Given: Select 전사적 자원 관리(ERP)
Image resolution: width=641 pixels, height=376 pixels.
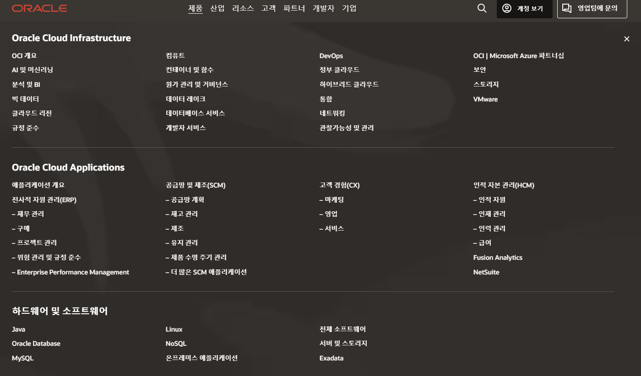Looking at the screenshot, I should [44, 200].
